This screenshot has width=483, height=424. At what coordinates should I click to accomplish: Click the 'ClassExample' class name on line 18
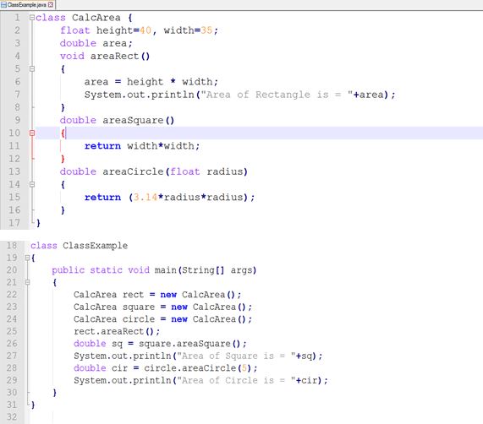(x=96, y=245)
